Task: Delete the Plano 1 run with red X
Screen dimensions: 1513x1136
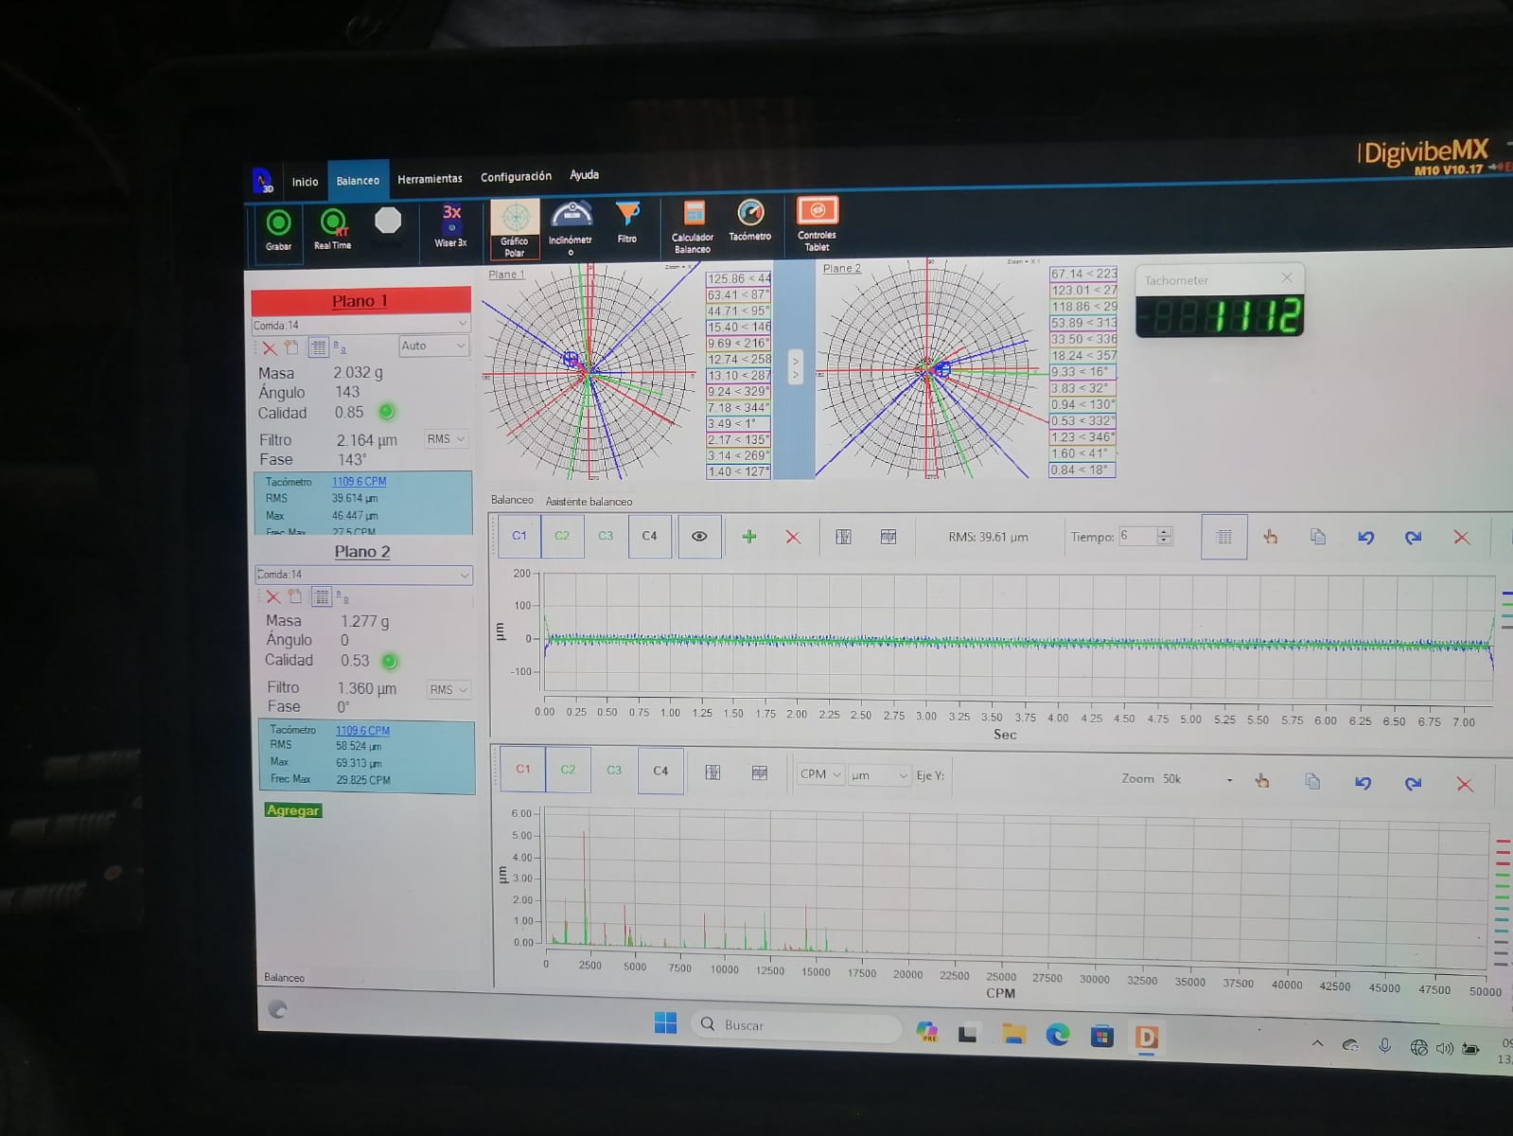Action: (270, 348)
